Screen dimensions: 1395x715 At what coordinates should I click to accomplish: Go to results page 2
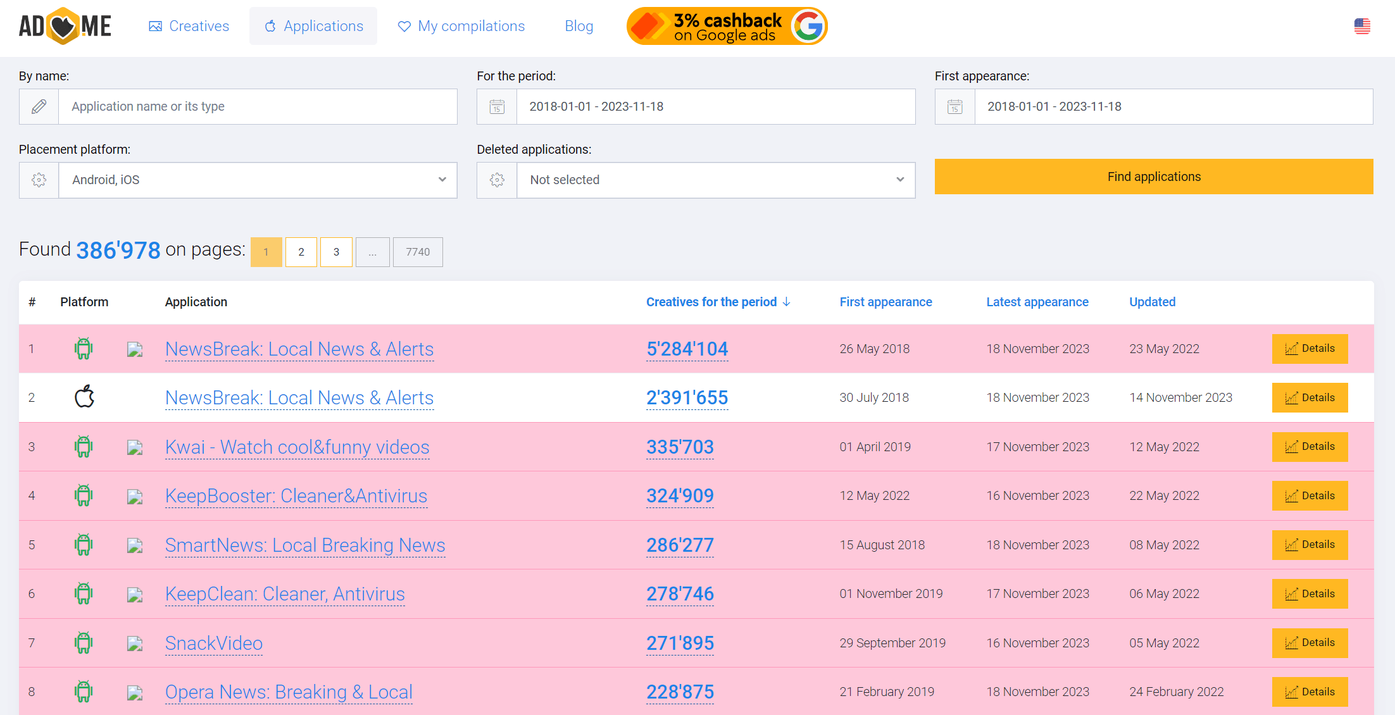point(301,252)
